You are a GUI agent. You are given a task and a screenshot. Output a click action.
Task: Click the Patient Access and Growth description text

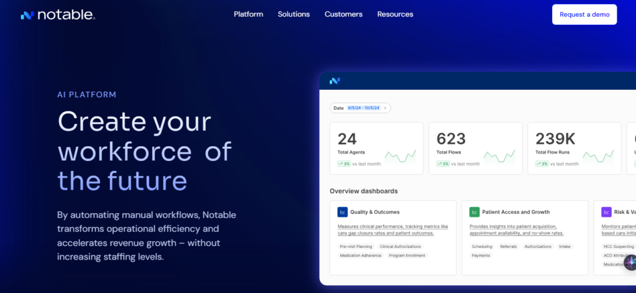click(516, 230)
